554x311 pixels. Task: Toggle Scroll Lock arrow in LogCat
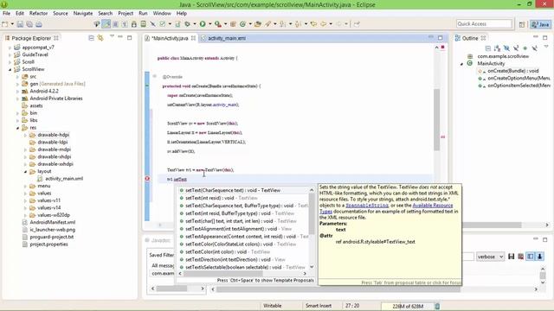coord(540,257)
